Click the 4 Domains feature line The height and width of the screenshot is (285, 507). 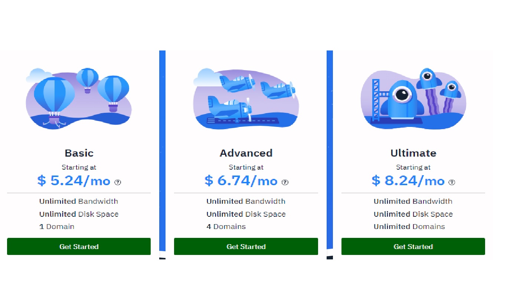coord(226,226)
